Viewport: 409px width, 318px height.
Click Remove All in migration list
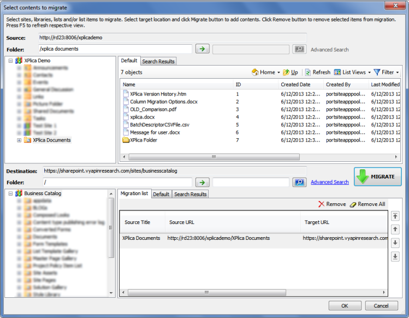click(367, 204)
